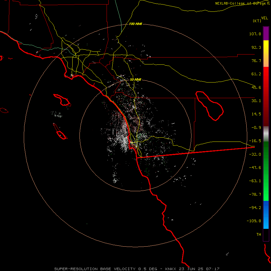Image resolution: width=271 pixels, height=271 pixels.
Task: Select the -0.9 legend value
Action: (256, 128)
